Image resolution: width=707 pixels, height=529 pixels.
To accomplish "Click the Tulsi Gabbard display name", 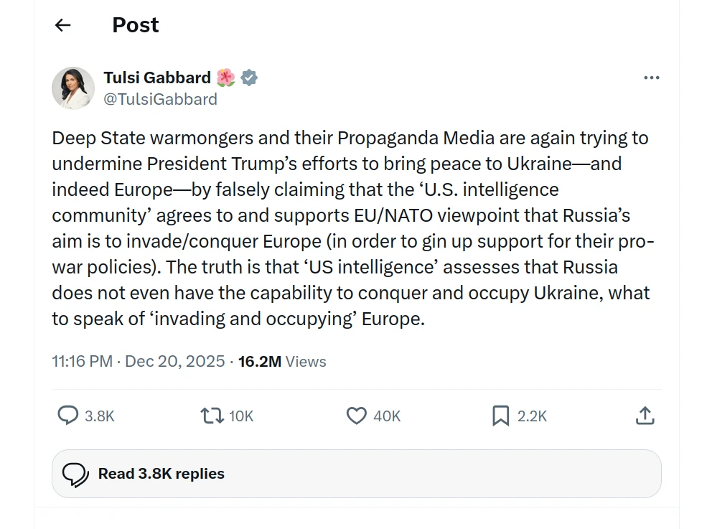I will [157, 78].
